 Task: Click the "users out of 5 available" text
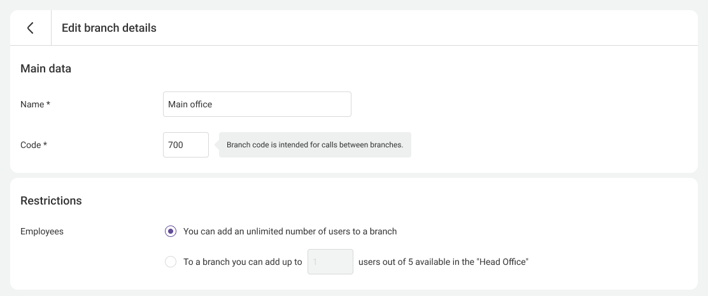pos(443,262)
